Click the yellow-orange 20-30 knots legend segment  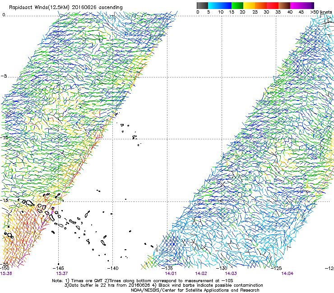255,5
